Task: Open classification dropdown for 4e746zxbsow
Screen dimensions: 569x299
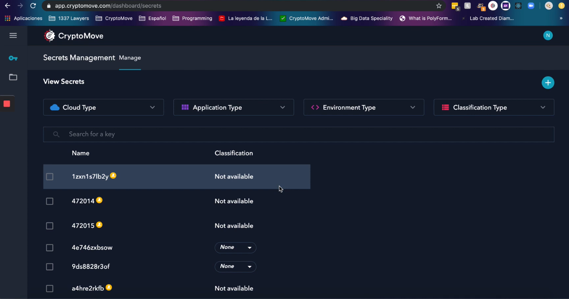Action: coord(235,248)
